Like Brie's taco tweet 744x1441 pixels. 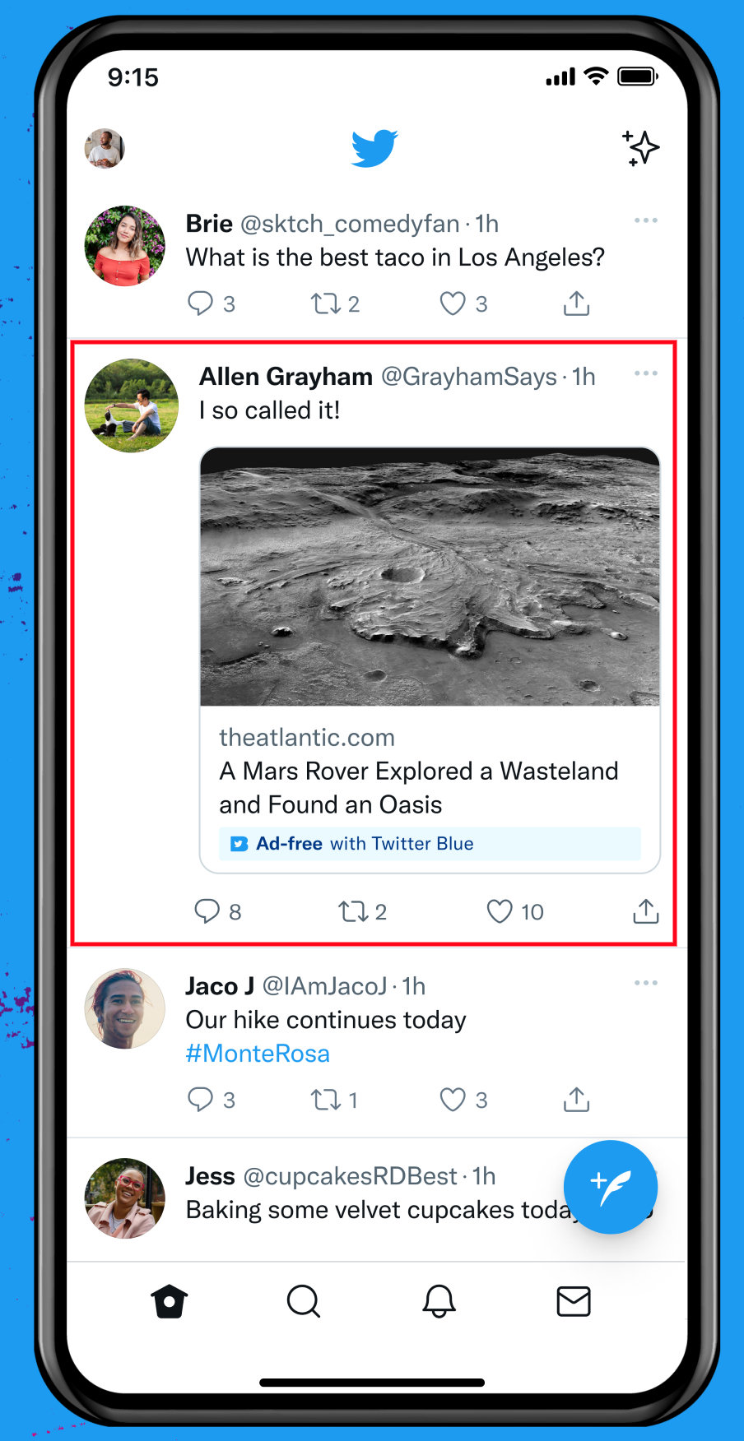(453, 303)
